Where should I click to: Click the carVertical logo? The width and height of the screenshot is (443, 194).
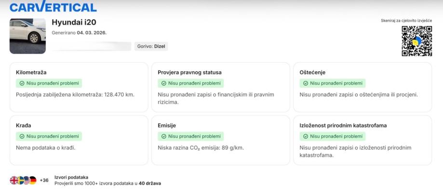point(53,7)
